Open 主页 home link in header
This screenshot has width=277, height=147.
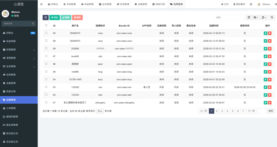pyautogui.click(x=225, y=4)
